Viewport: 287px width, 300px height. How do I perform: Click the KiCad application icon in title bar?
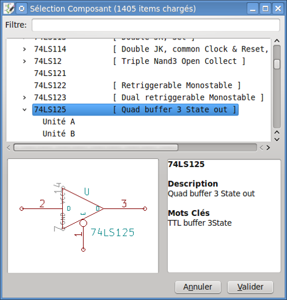9,9
